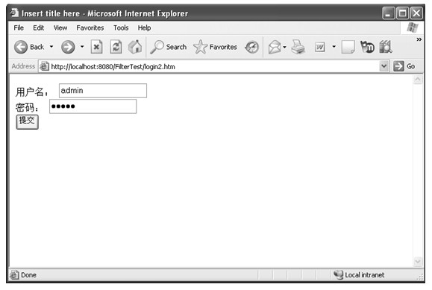432x290 pixels.
Task: Show more toolbar buttons chevron
Action: (x=419, y=39)
